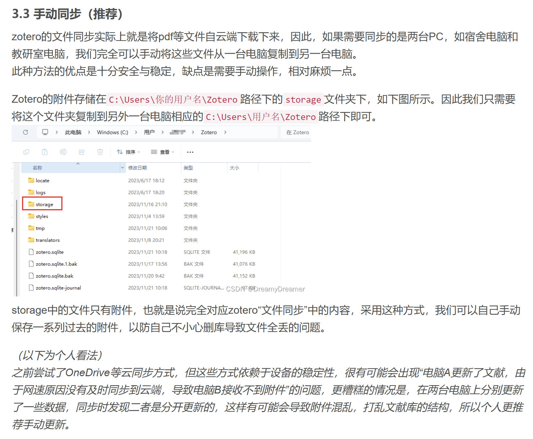Expand chevron after 用户 in breadcrumb
Screen dimensions: 533x439
click(162, 132)
